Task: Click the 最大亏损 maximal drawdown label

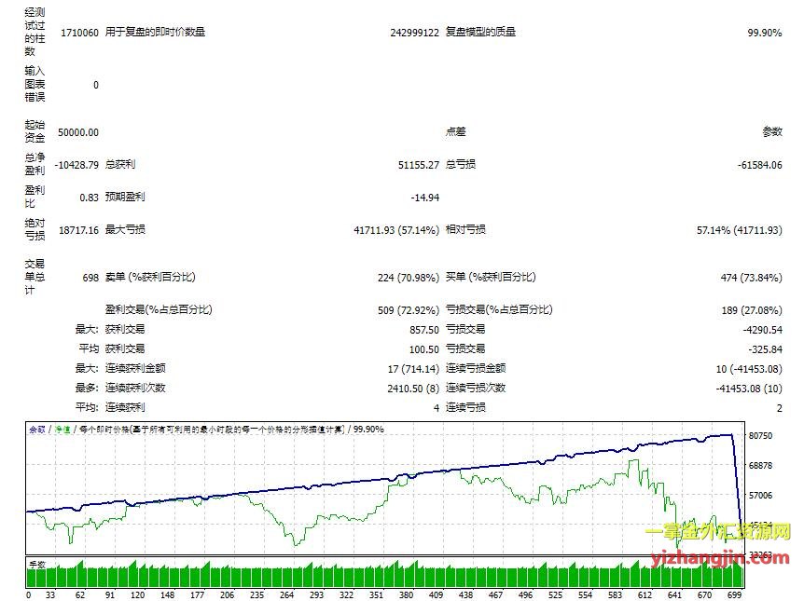Action: (125, 229)
